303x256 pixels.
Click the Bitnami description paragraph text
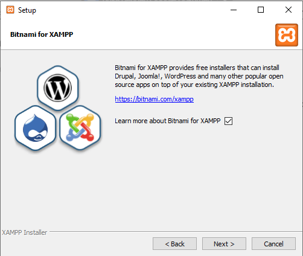point(199,76)
